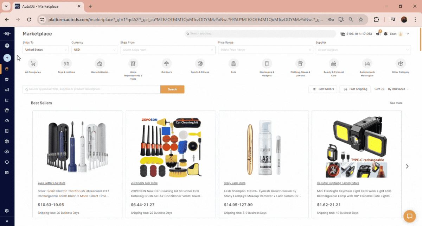Click the orange plus button in the sidebar
422x226 pixels.
[x=7, y=57]
